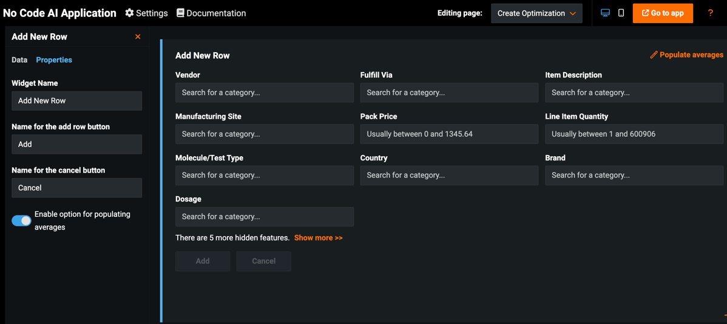The height and width of the screenshot is (324, 727).
Task: Switch to desktop preview icon
Action: pyautogui.click(x=605, y=13)
